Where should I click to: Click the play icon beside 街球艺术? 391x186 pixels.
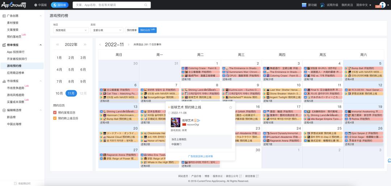point(199,121)
